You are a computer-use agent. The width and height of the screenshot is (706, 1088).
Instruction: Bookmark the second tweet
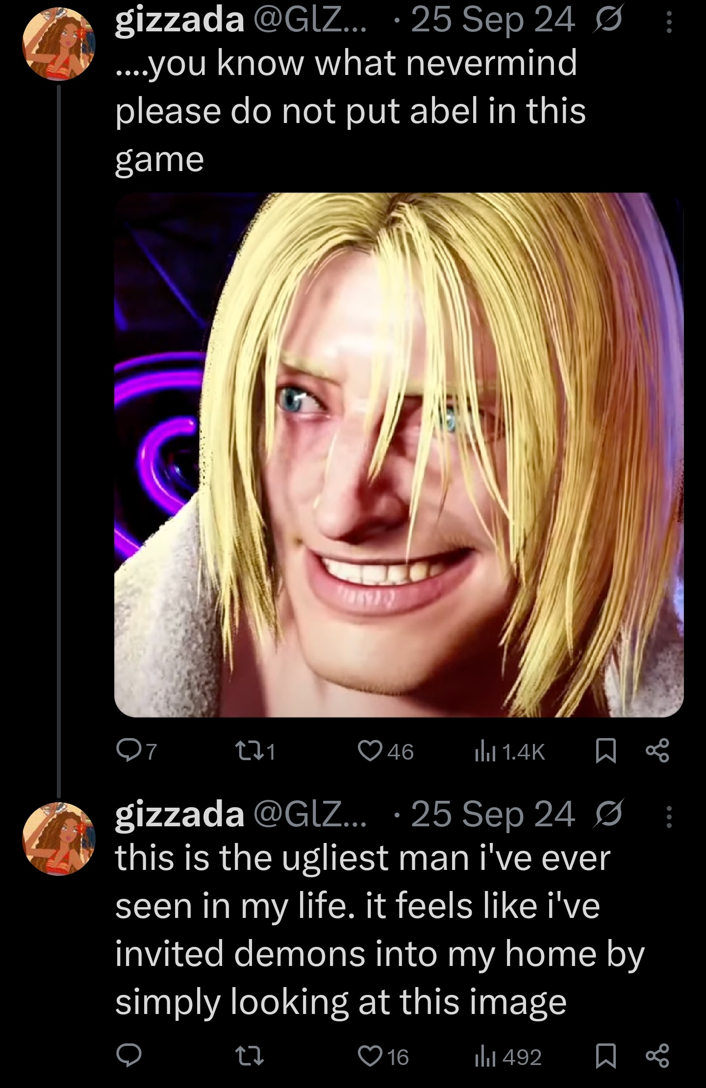[x=605, y=1056]
